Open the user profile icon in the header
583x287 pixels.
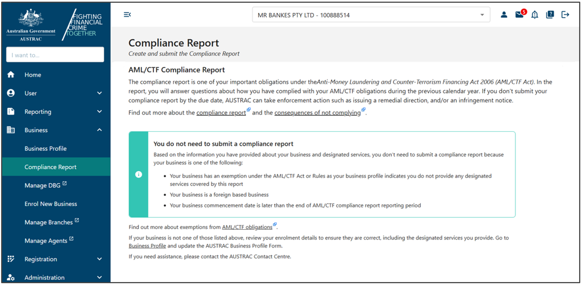[504, 15]
